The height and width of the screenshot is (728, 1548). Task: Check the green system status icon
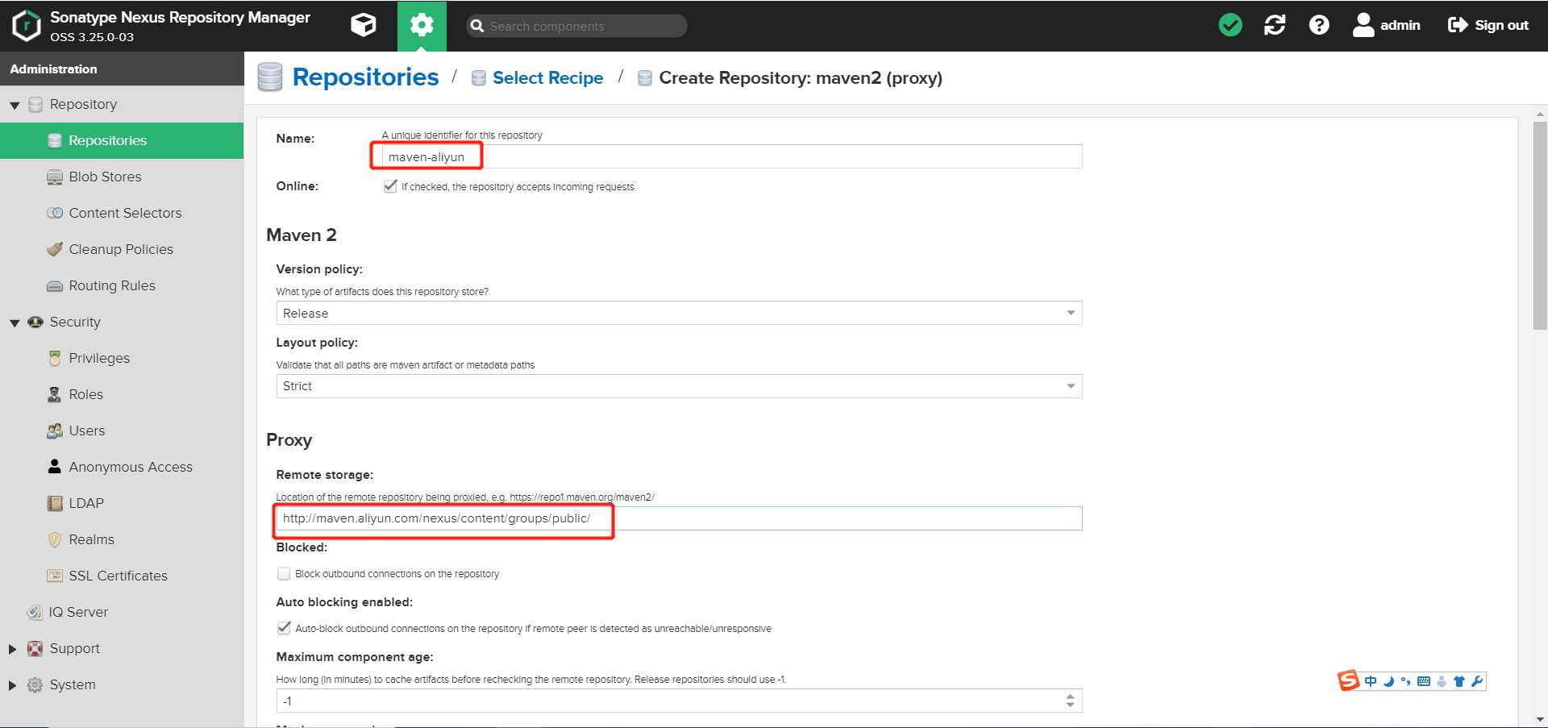pos(1230,25)
